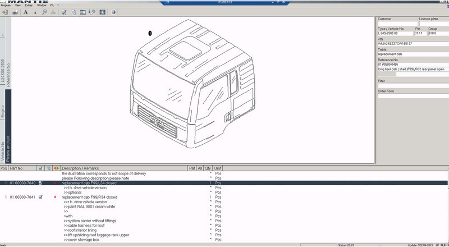Click the All column header
Viewport: 449px width, 247px height.
coord(200,168)
